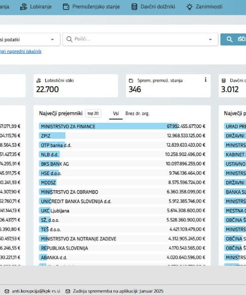Select MINISTRSTVO ZA OBRAMBO row
Viewport: 246px width, 295px height.
[122, 192]
